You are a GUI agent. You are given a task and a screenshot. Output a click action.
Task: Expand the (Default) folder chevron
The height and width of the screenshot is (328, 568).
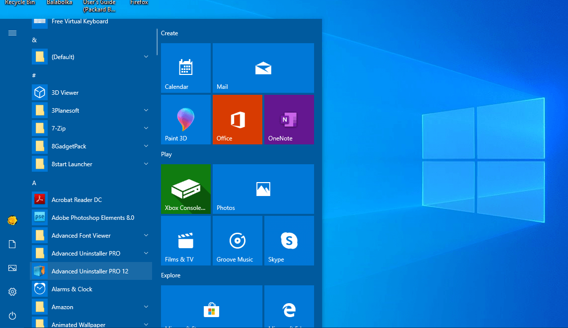coord(146,57)
